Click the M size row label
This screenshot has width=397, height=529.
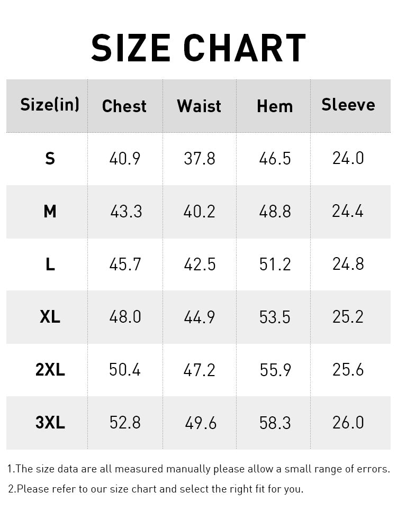(50, 212)
